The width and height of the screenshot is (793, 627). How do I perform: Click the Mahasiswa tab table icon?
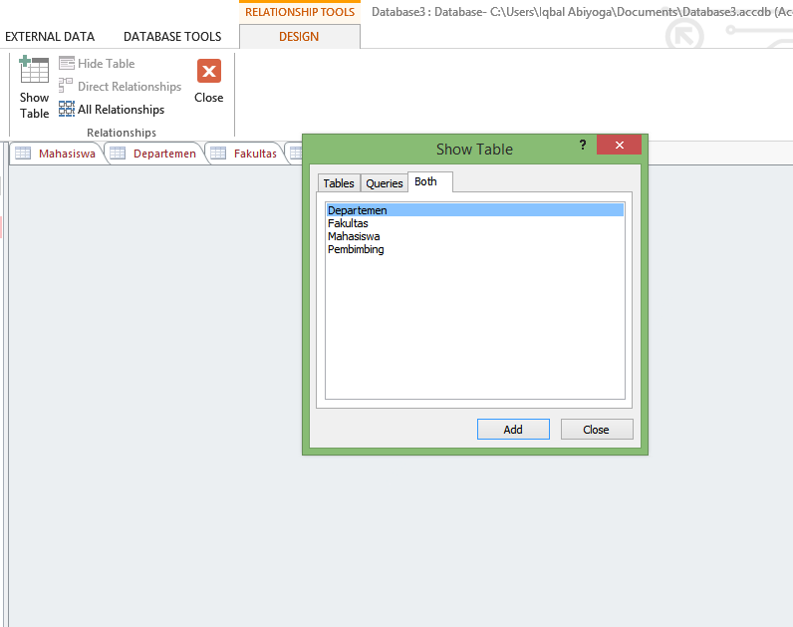pos(23,153)
